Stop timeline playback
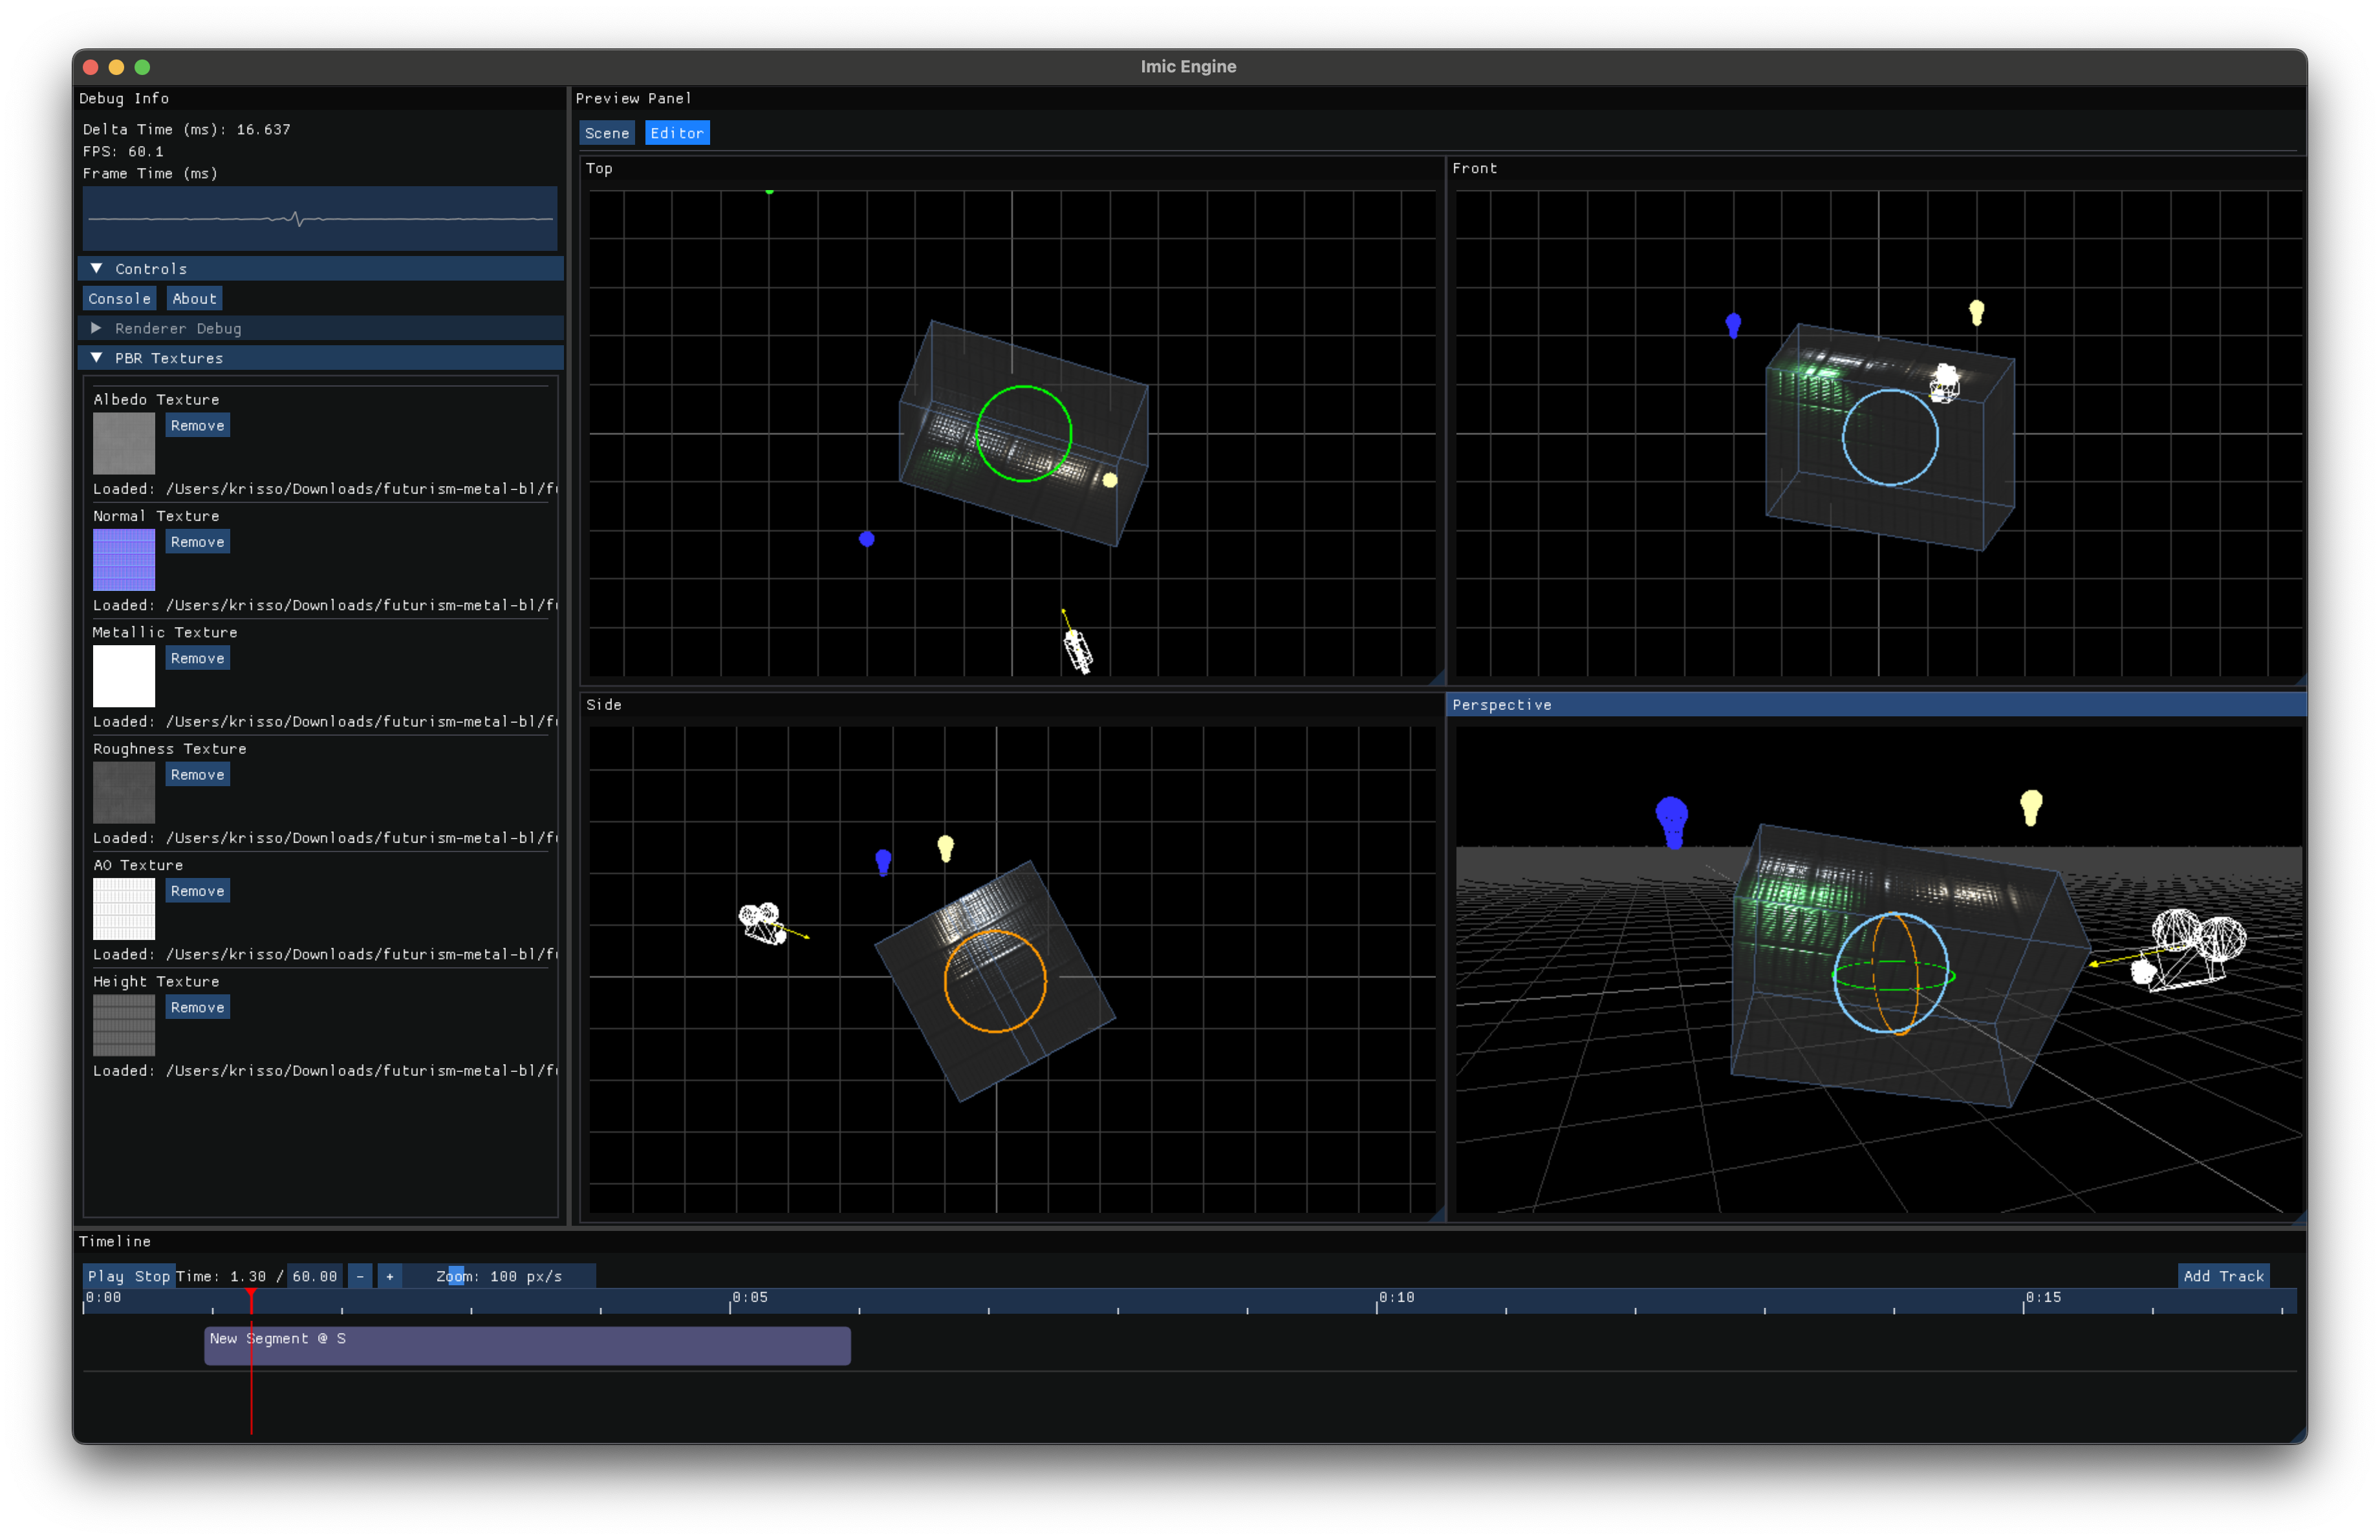Screen dimensions: 2380x1540 point(152,1276)
